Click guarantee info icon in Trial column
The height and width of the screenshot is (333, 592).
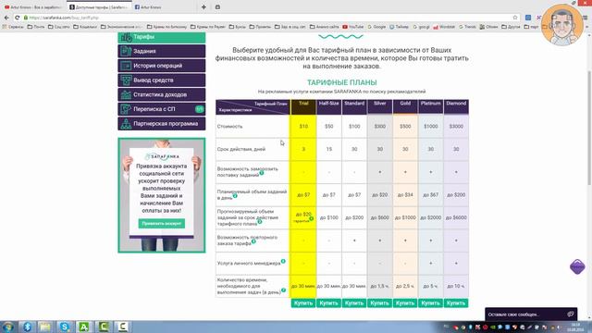312,218
